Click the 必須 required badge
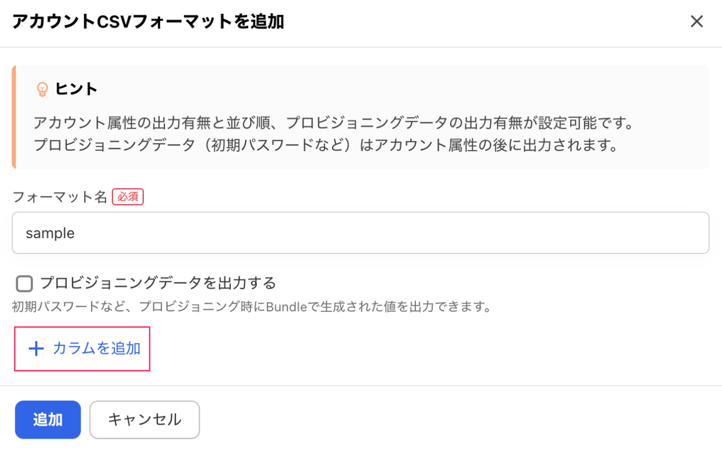The height and width of the screenshot is (450, 722). point(128,196)
